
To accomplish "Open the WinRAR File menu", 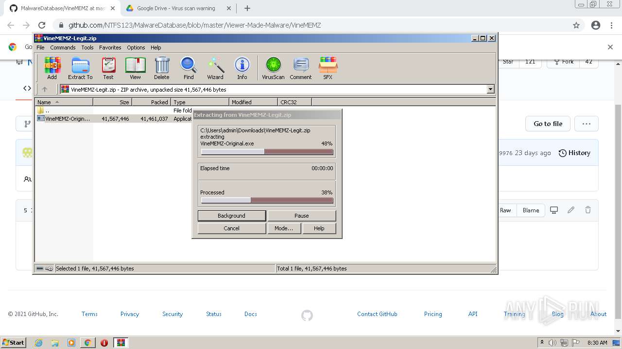I will coord(40,48).
